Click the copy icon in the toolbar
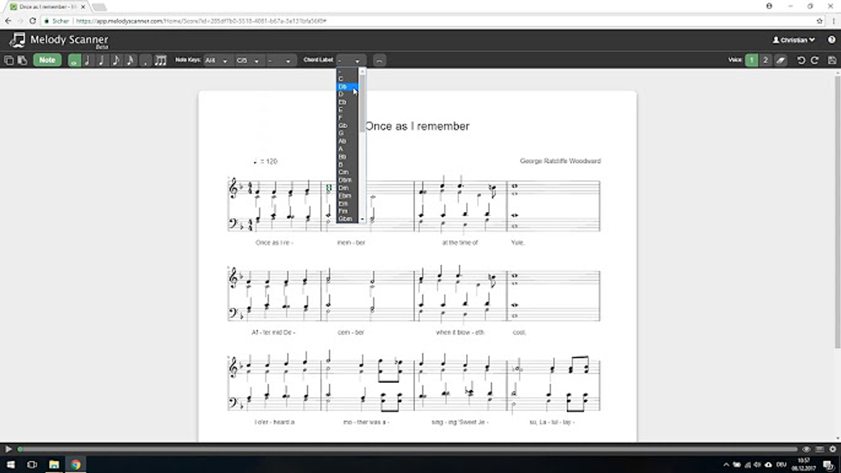 (9, 60)
